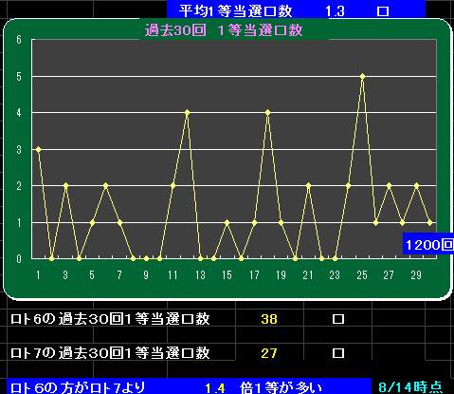Click the y-axis label 6
The image size is (454, 394).
point(19,40)
